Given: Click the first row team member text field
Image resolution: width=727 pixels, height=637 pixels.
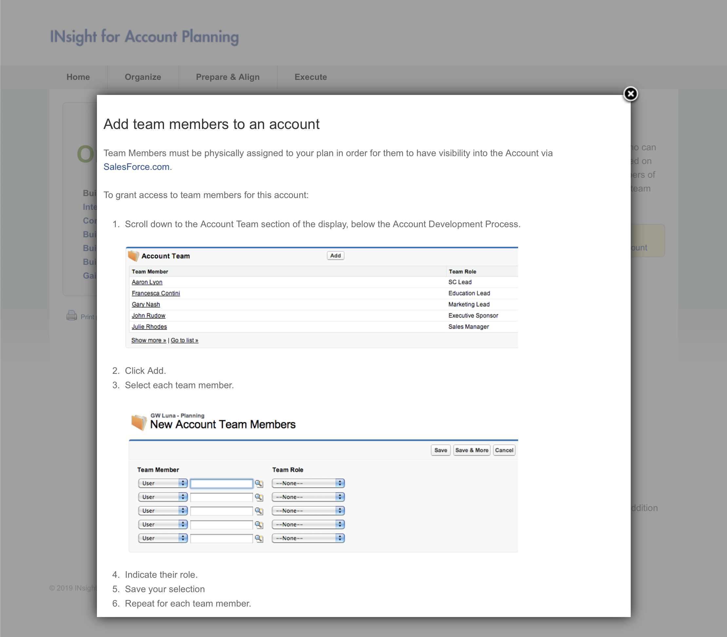Looking at the screenshot, I should point(222,483).
